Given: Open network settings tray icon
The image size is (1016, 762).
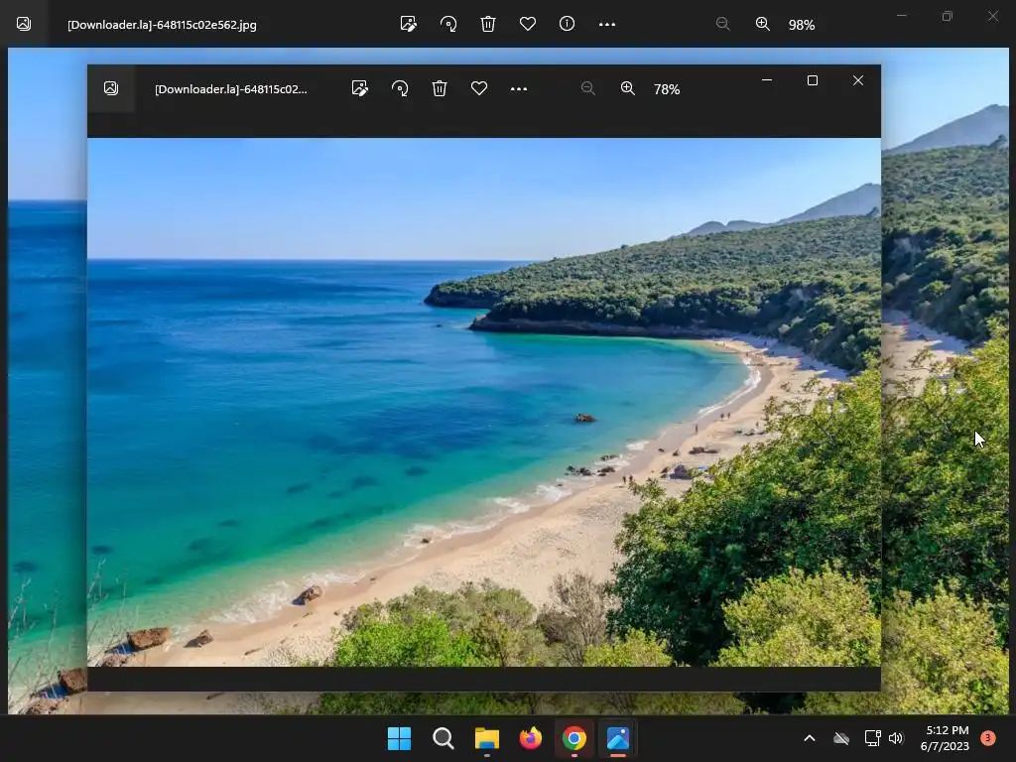Looking at the screenshot, I should coord(872,738).
